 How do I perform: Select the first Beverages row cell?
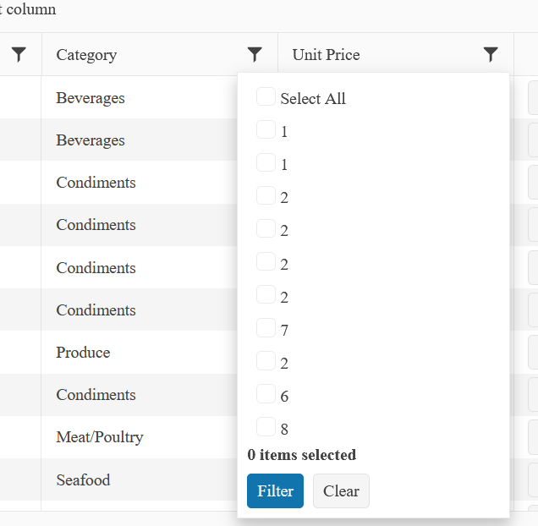(91, 98)
